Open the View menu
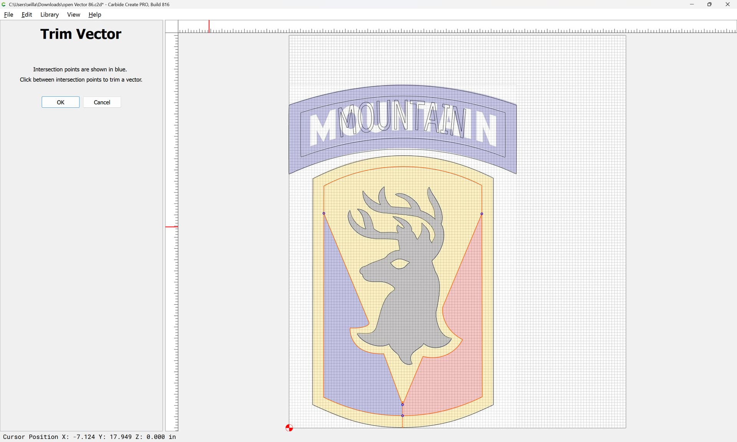This screenshot has width=737, height=442. tap(74, 15)
